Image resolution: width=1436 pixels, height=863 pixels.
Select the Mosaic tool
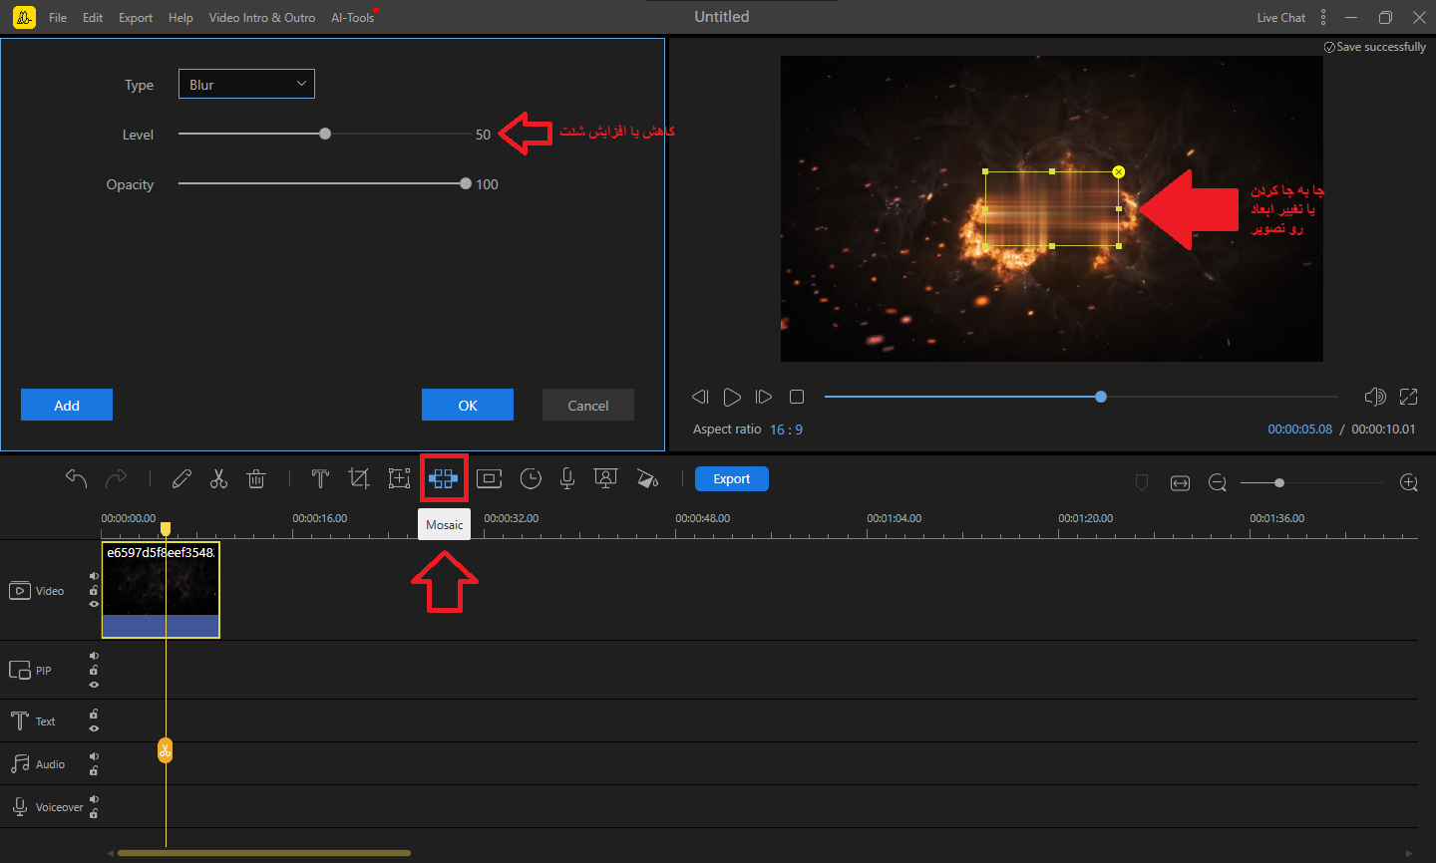click(x=444, y=479)
